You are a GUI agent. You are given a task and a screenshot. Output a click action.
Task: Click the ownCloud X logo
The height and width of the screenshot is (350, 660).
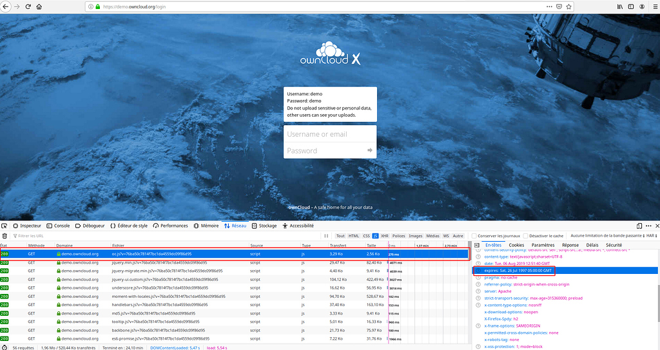[330, 53]
